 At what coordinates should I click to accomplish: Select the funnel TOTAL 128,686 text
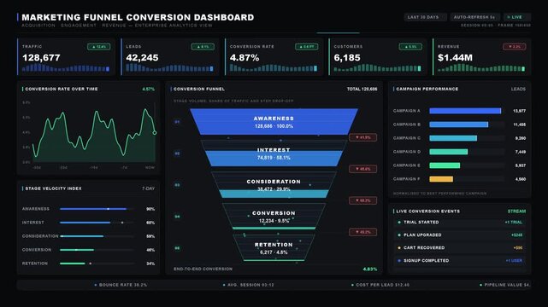[362, 90]
